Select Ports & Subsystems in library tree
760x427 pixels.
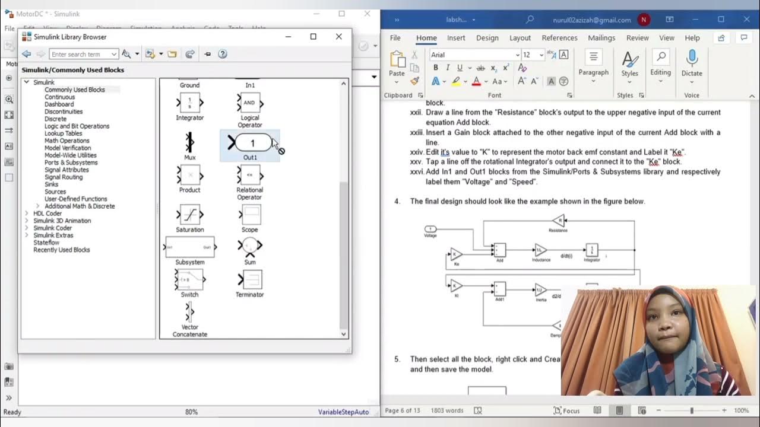[71, 162]
